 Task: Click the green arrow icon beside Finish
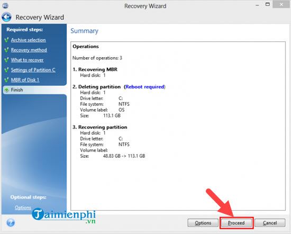[6, 90]
